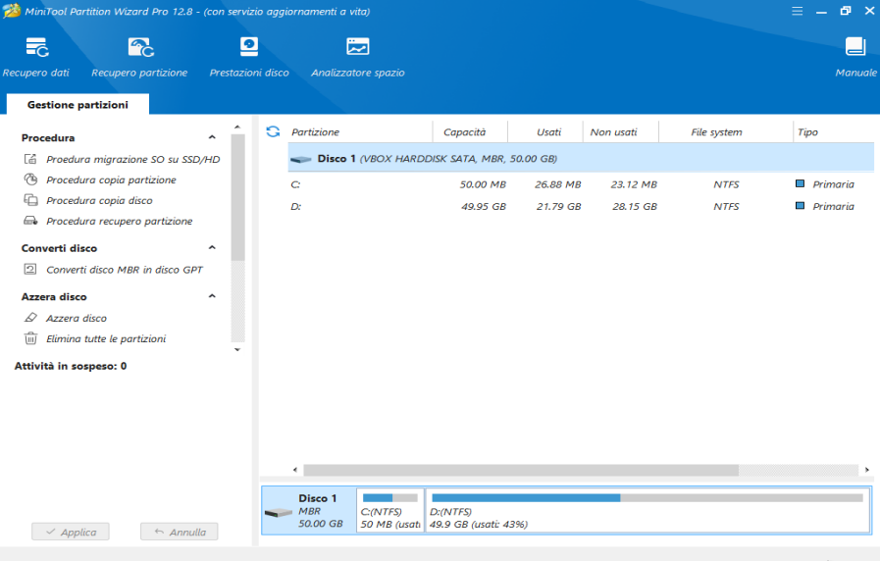The height and width of the screenshot is (561, 880).
Task: Select Converti disco MBR in disco GPT
Action: click(125, 270)
